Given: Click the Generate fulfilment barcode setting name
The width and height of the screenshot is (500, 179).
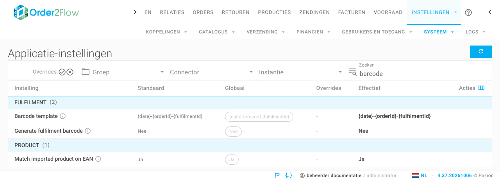Looking at the screenshot, I should 48,131.
